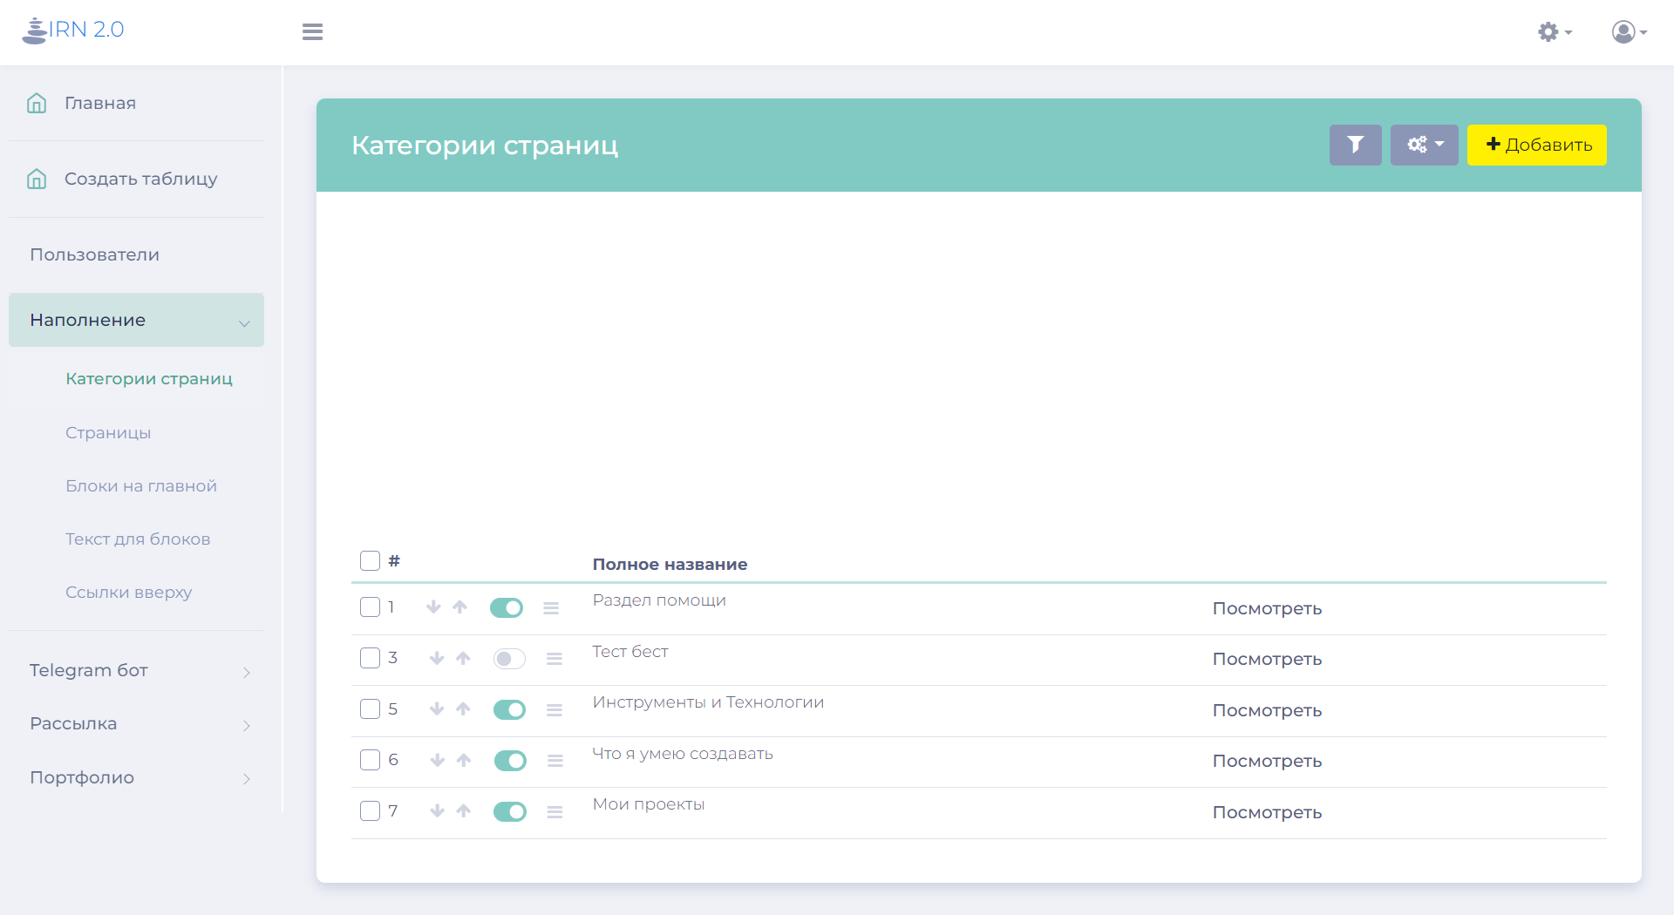Open the Что я умею создавать link
Viewport: 1674px width, 915px height.
click(683, 754)
